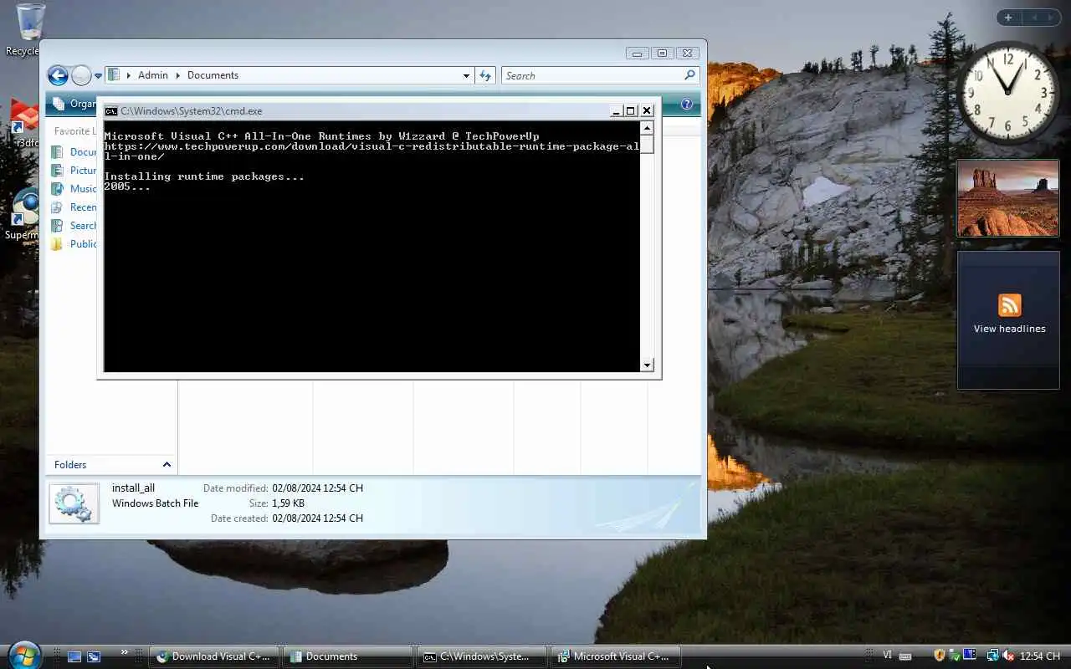Expand the arrow before Admin in address bar
Image resolution: width=1071 pixels, height=669 pixels.
(128, 75)
